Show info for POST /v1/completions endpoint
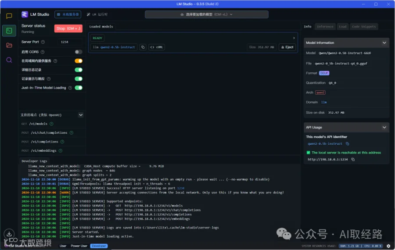Viewport: 395px width, 250px height. [62, 142]
